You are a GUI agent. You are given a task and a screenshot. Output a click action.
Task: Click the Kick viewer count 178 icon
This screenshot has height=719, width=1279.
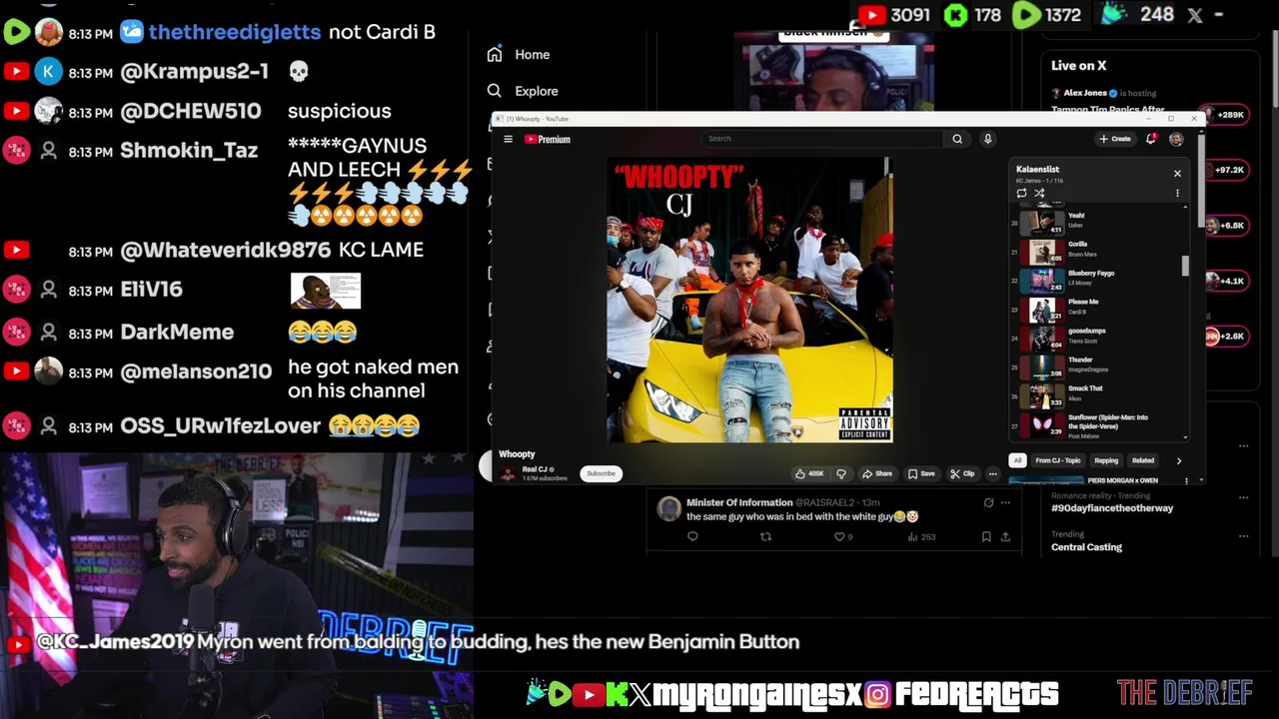[956, 15]
